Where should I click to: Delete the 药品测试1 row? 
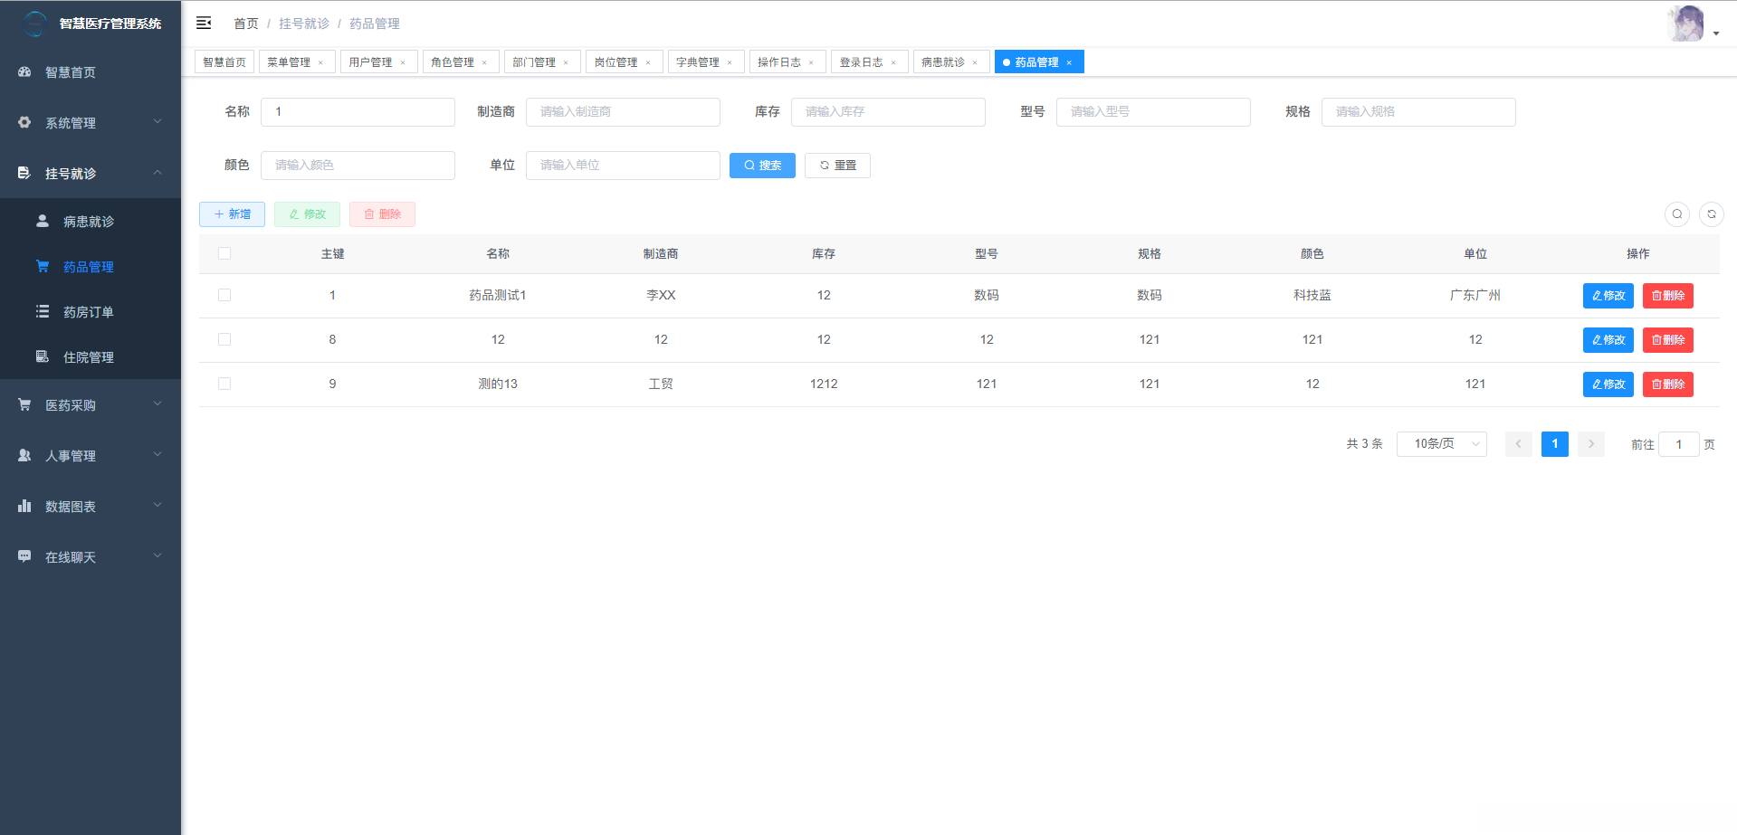pos(1668,296)
